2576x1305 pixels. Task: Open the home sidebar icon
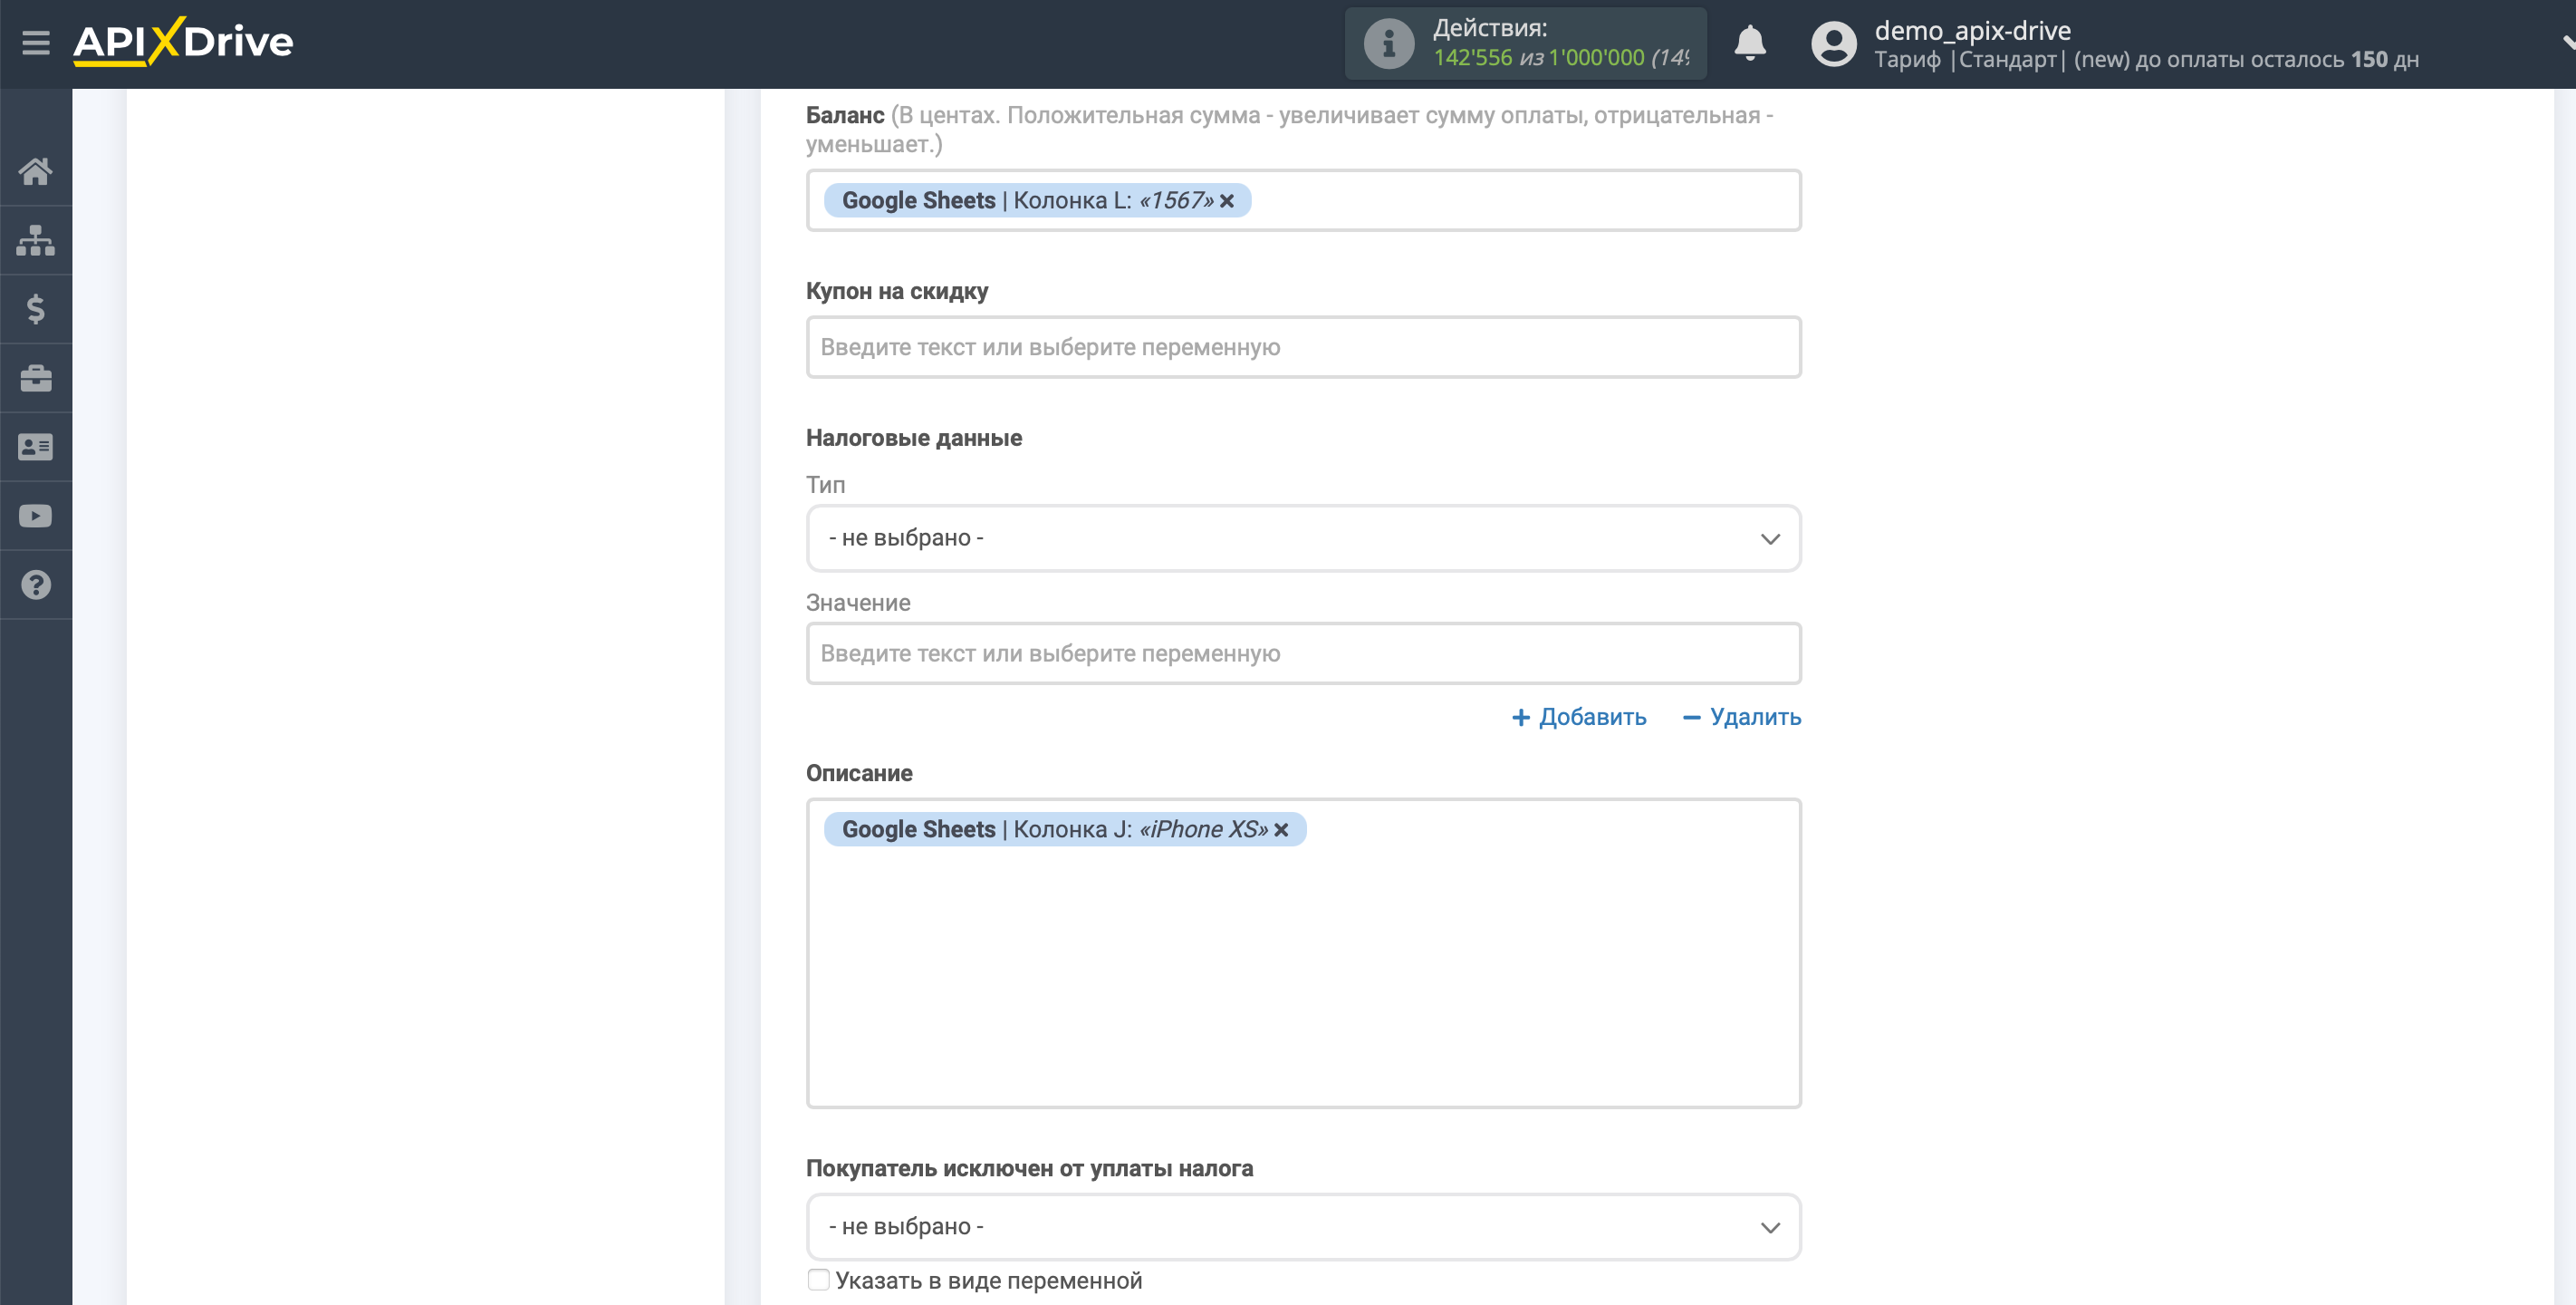coord(36,171)
